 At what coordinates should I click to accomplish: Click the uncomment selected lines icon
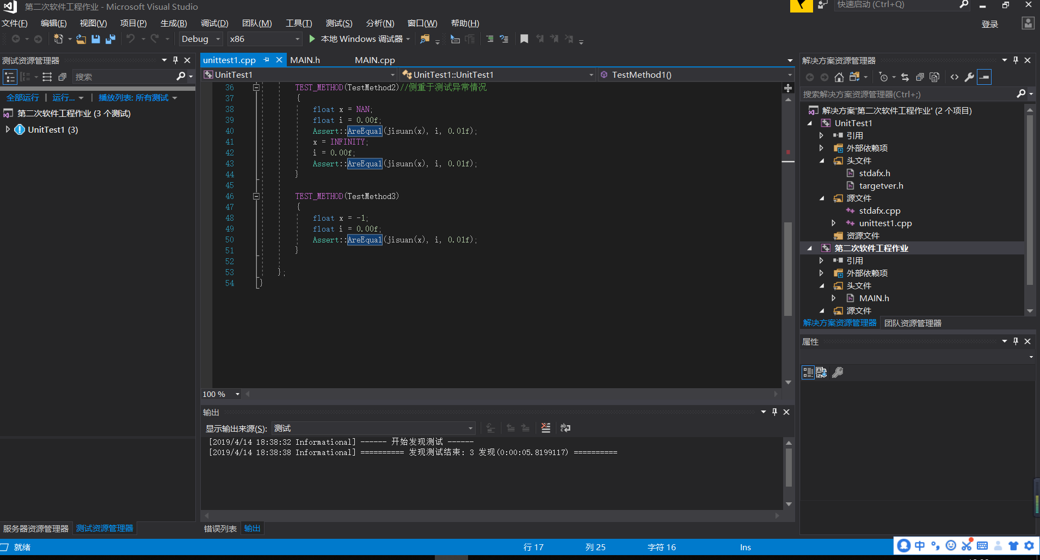click(x=504, y=39)
